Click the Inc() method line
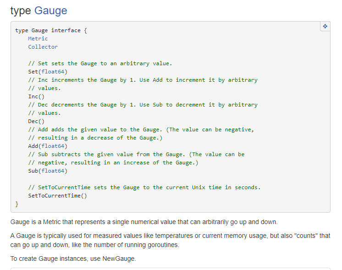342x270 pixels. (36, 96)
